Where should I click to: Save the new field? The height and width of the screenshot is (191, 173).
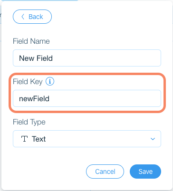[x=145, y=172]
